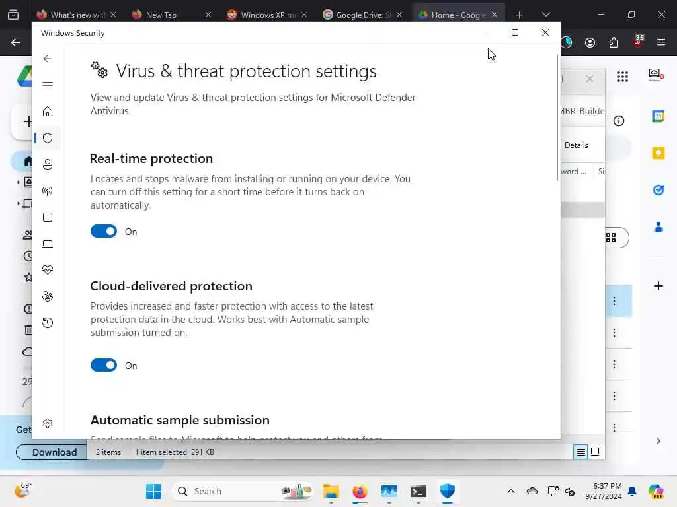The image size is (677, 507).
Task: Switch Explorer to details view
Action: point(580,452)
